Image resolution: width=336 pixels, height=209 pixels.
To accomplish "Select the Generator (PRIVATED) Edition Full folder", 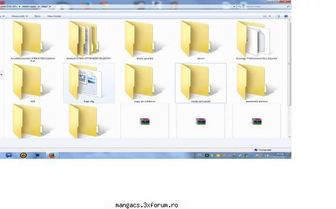I will tap(32, 41).
